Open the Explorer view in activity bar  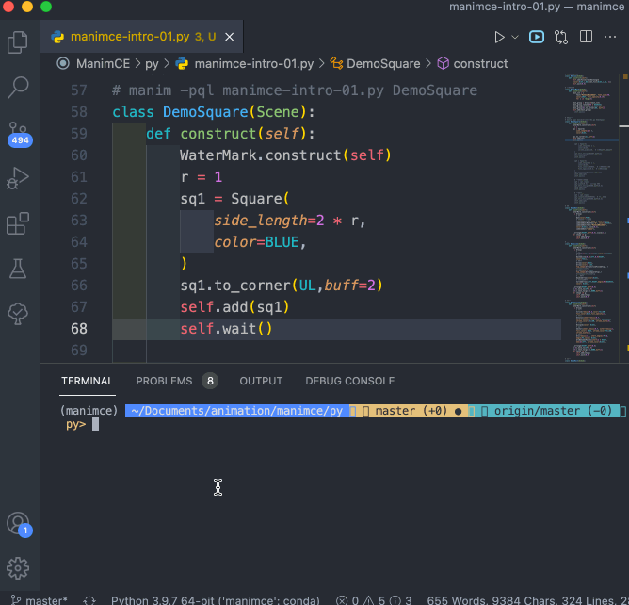point(18,41)
